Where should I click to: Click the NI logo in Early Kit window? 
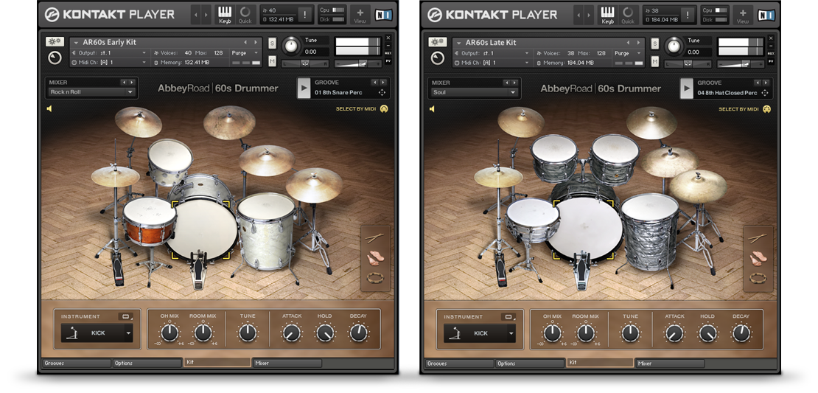click(383, 15)
